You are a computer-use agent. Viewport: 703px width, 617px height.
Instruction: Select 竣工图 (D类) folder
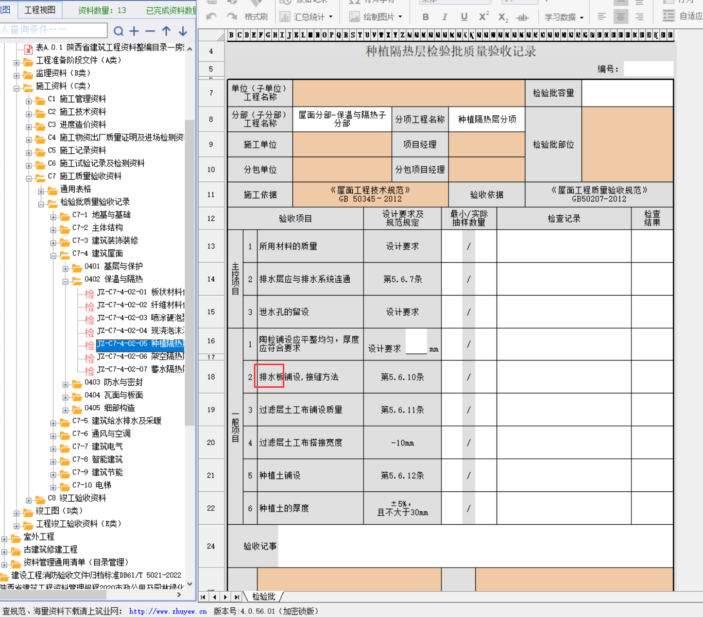click(59, 511)
